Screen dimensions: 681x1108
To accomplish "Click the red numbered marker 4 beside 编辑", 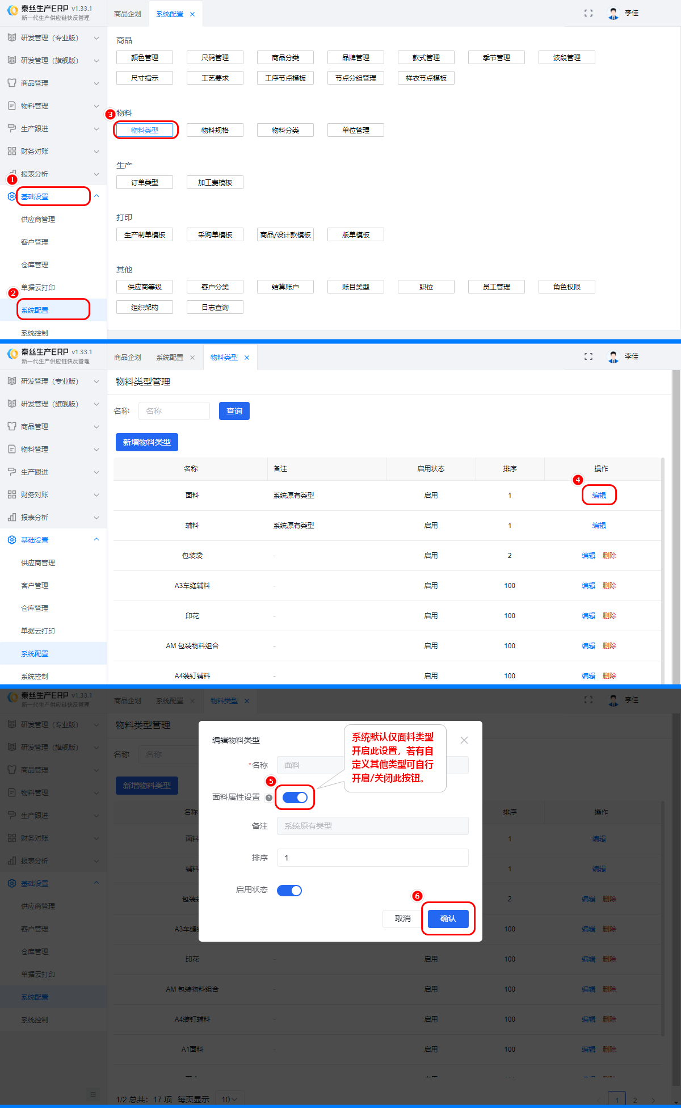I will 578,480.
